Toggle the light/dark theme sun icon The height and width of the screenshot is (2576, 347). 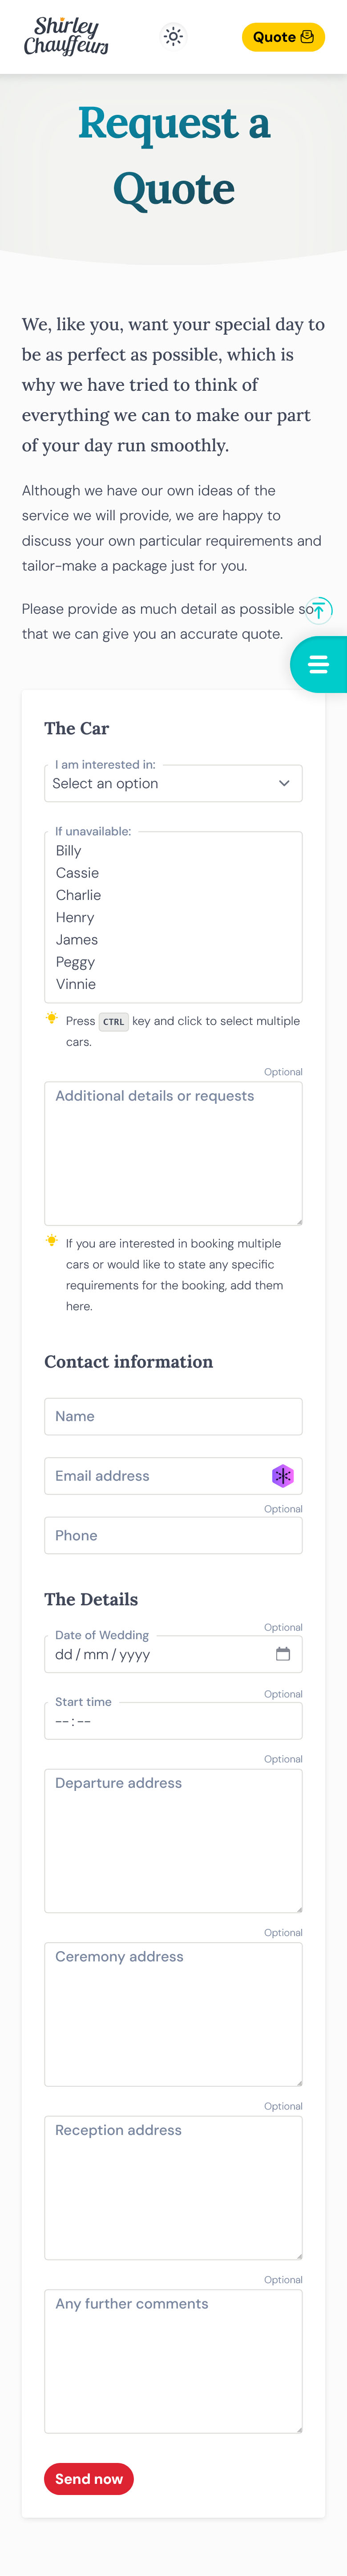(174, 37)
